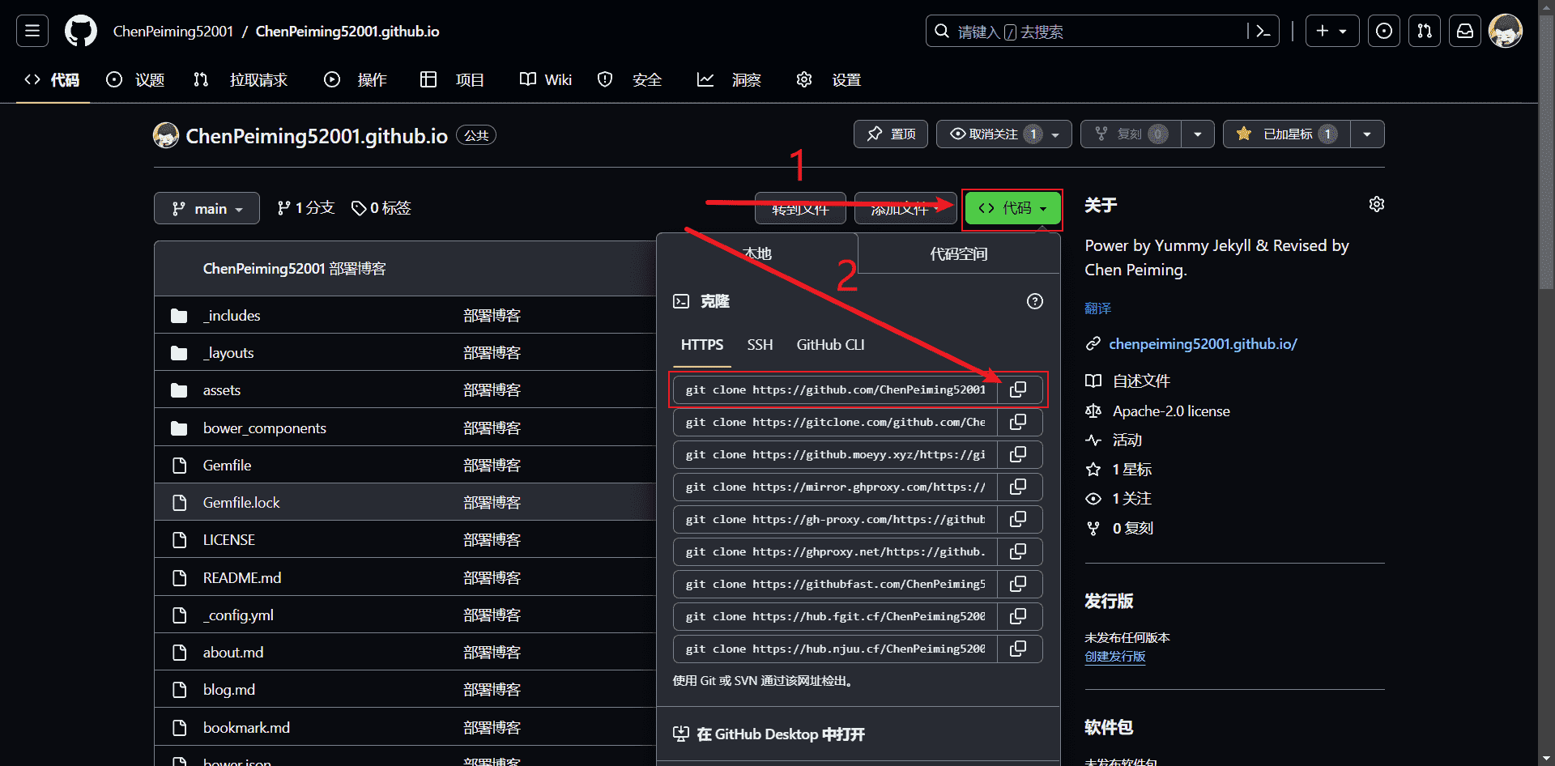Screen dimensions: 1555x766
Task: Open the 操作 actions tab
Action: pos(356,79)
